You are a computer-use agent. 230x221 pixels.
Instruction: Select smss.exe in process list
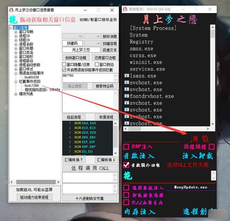(141, 48)
